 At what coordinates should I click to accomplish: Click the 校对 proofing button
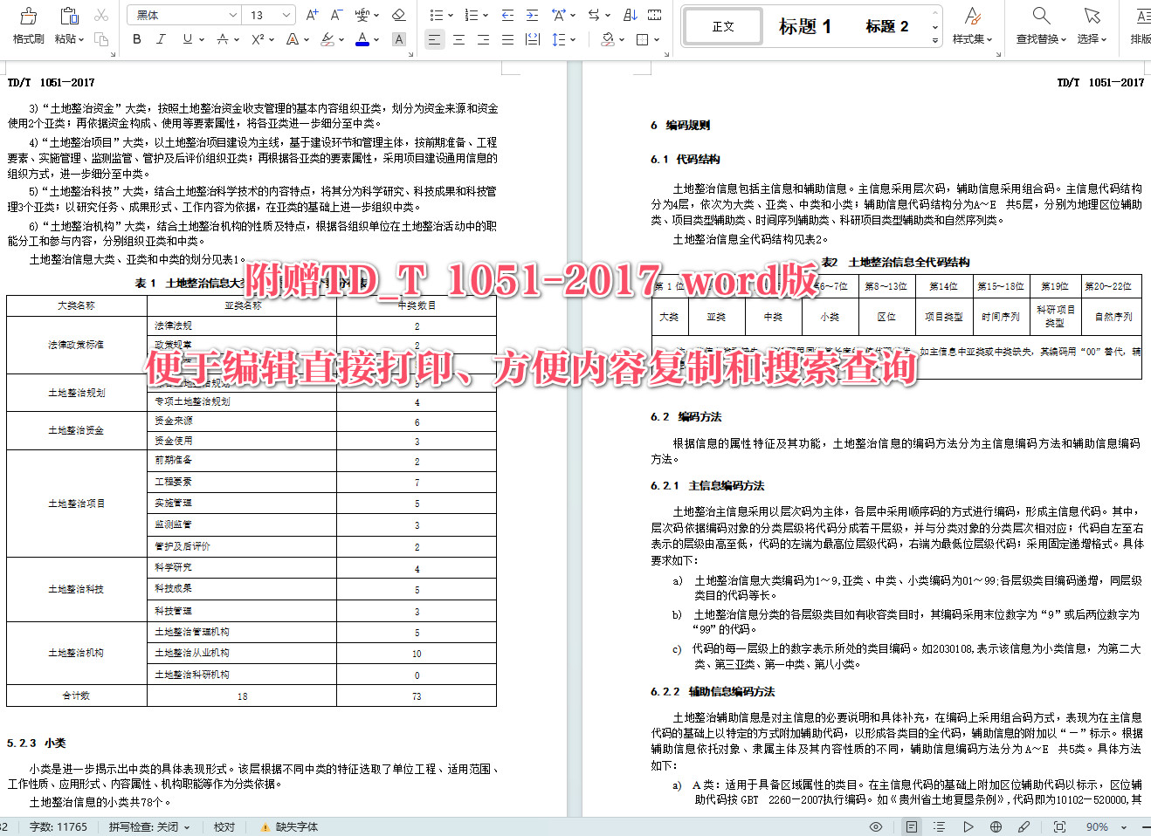(x=224, y=826)
